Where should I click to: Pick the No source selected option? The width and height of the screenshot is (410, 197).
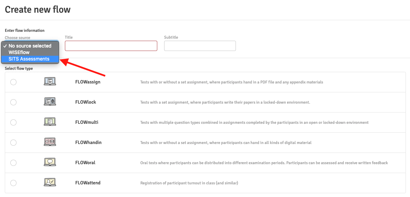30,46
